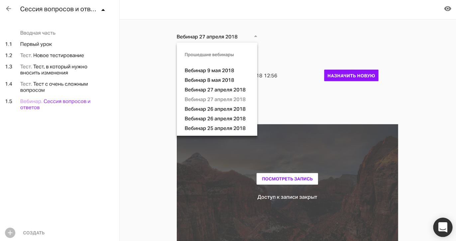Toggle preview with the eye icon
Screen dimensions: 456x241
447,9
